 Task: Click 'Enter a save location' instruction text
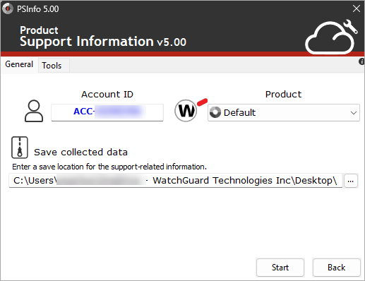coord(109,167)
